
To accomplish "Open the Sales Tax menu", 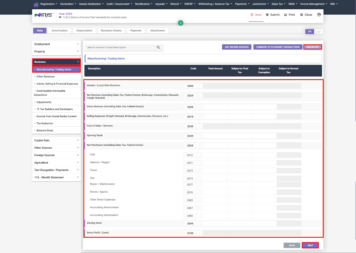I will pos(279,4).
